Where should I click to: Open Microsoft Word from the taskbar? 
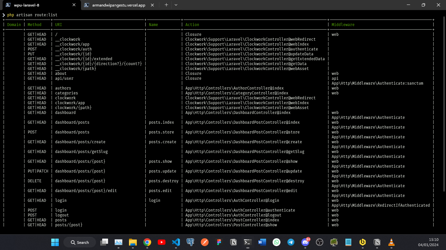[262, 242]
